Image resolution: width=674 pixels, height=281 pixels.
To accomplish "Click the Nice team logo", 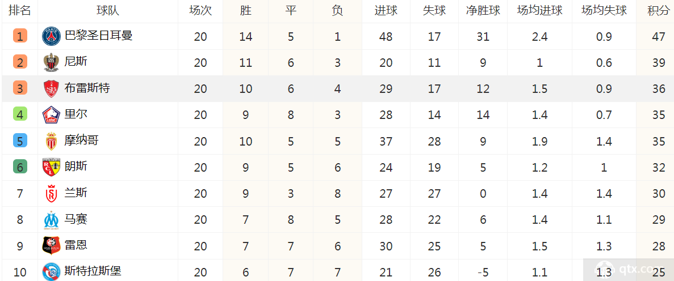I will (x=52, y=63).
